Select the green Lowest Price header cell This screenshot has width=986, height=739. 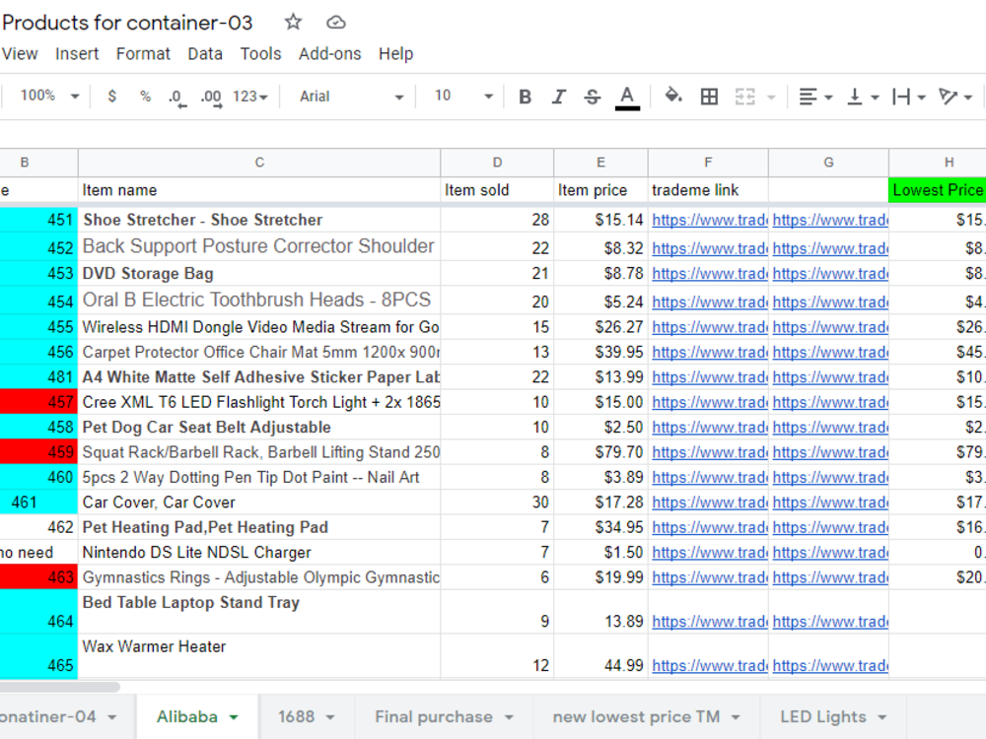[x=937, y=190]
